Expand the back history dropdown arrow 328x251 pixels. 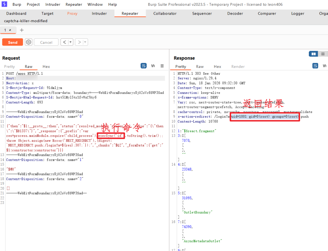click(70, 42)
